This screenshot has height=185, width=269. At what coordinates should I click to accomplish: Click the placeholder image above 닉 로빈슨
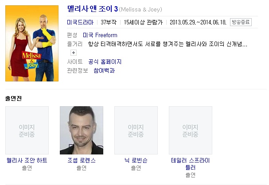coord(136,131)
